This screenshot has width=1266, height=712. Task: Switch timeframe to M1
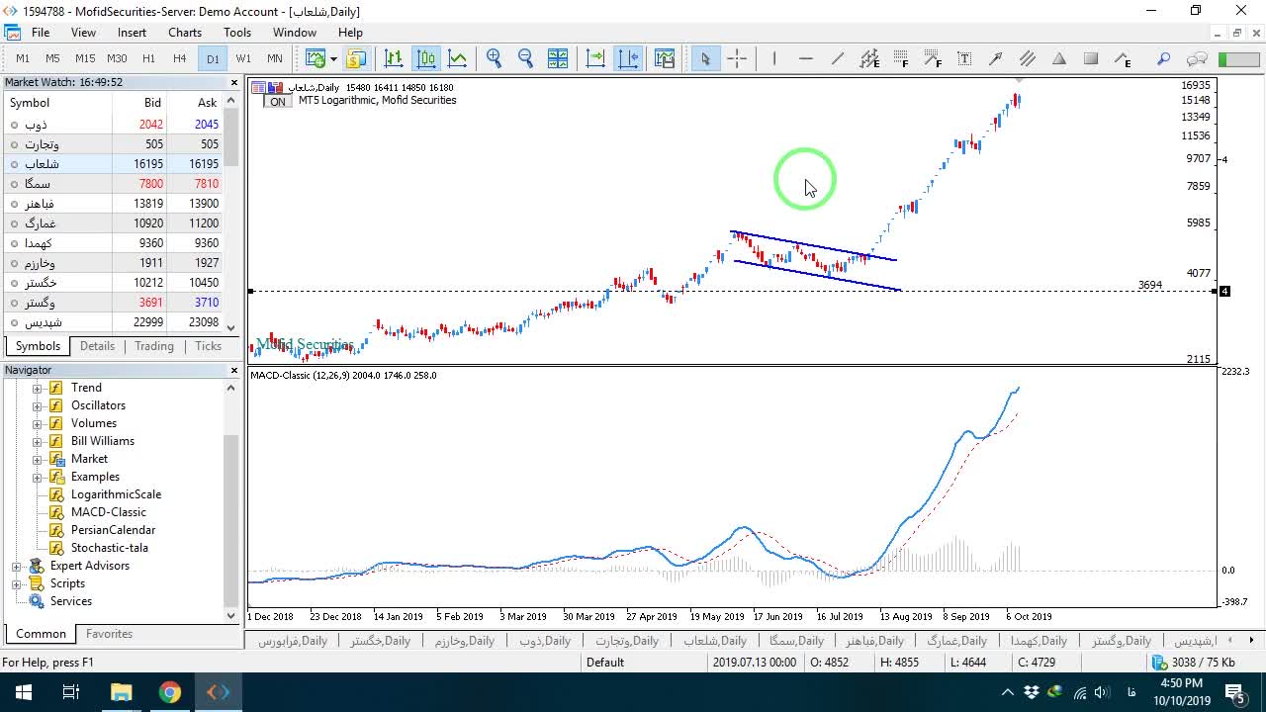point(23,58)
